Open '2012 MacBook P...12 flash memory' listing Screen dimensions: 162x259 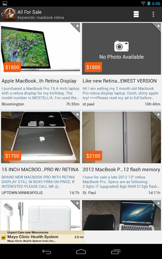click(121, 170)
